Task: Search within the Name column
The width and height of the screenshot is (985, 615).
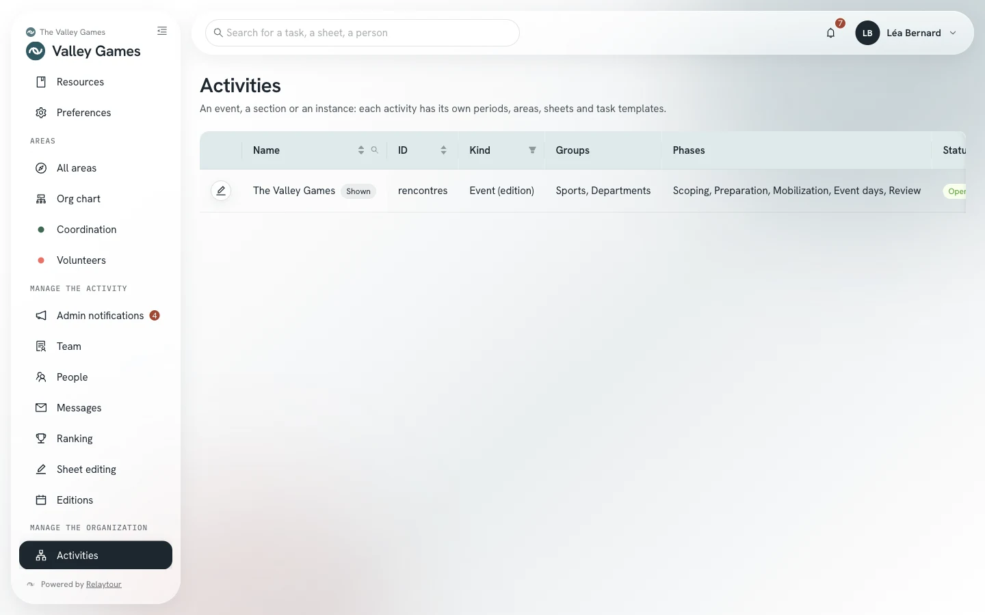Action: pyautogui.click(x=375, y=150)
